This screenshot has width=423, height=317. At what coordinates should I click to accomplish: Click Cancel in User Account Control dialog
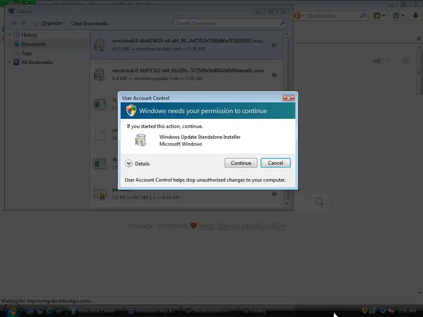coord(276,163)
